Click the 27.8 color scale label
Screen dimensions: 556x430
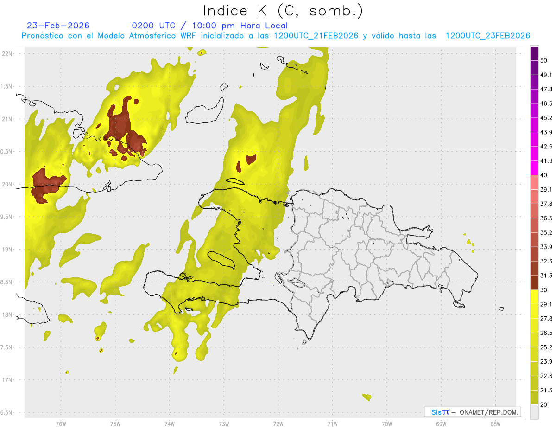546,319
